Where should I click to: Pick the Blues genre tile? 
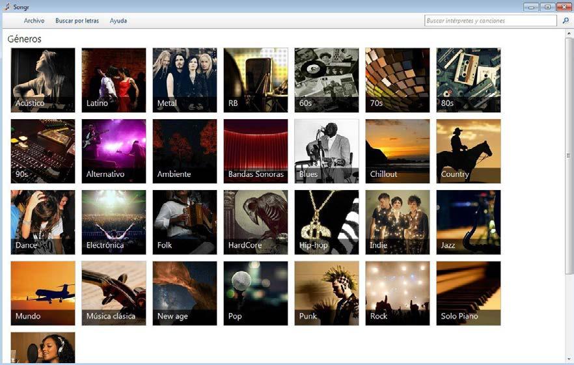(x=327, y=151)
